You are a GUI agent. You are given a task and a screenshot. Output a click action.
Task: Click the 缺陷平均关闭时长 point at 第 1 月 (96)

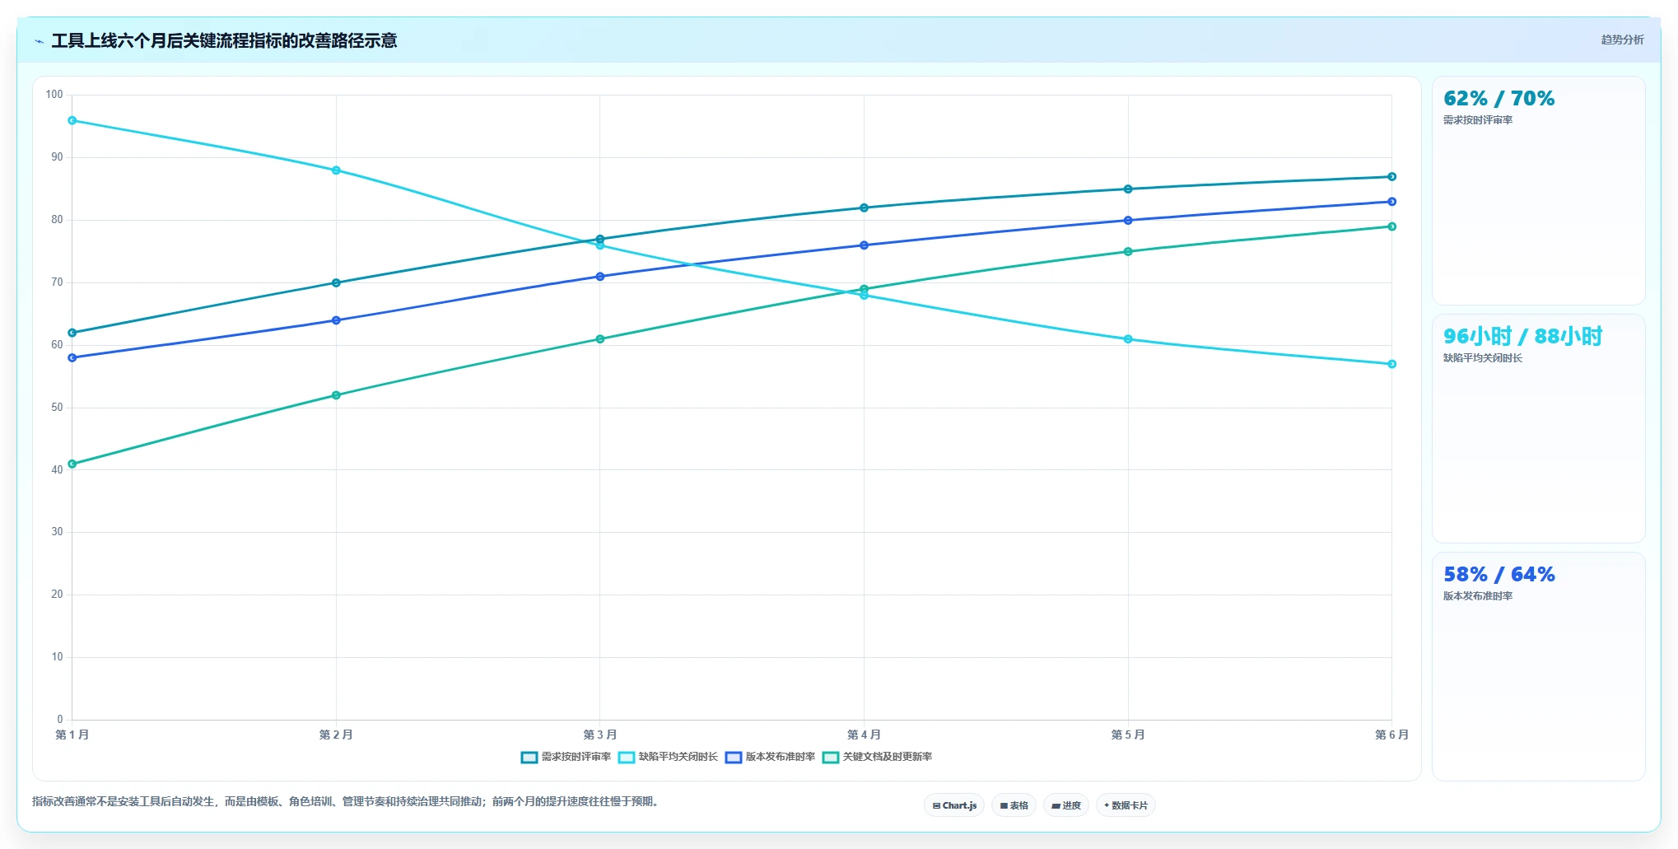point(72,120)
